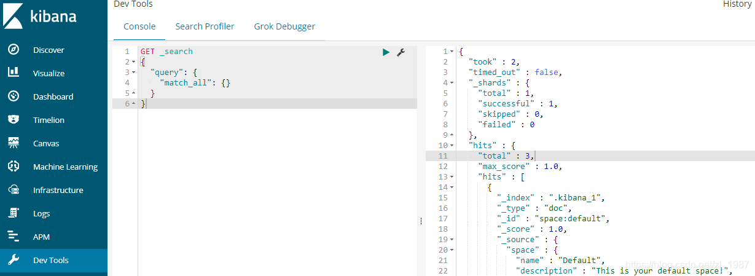Viewport: 755px width, 276px height.
Task: Toggle fold marker at request line 5
Action: 133,93
